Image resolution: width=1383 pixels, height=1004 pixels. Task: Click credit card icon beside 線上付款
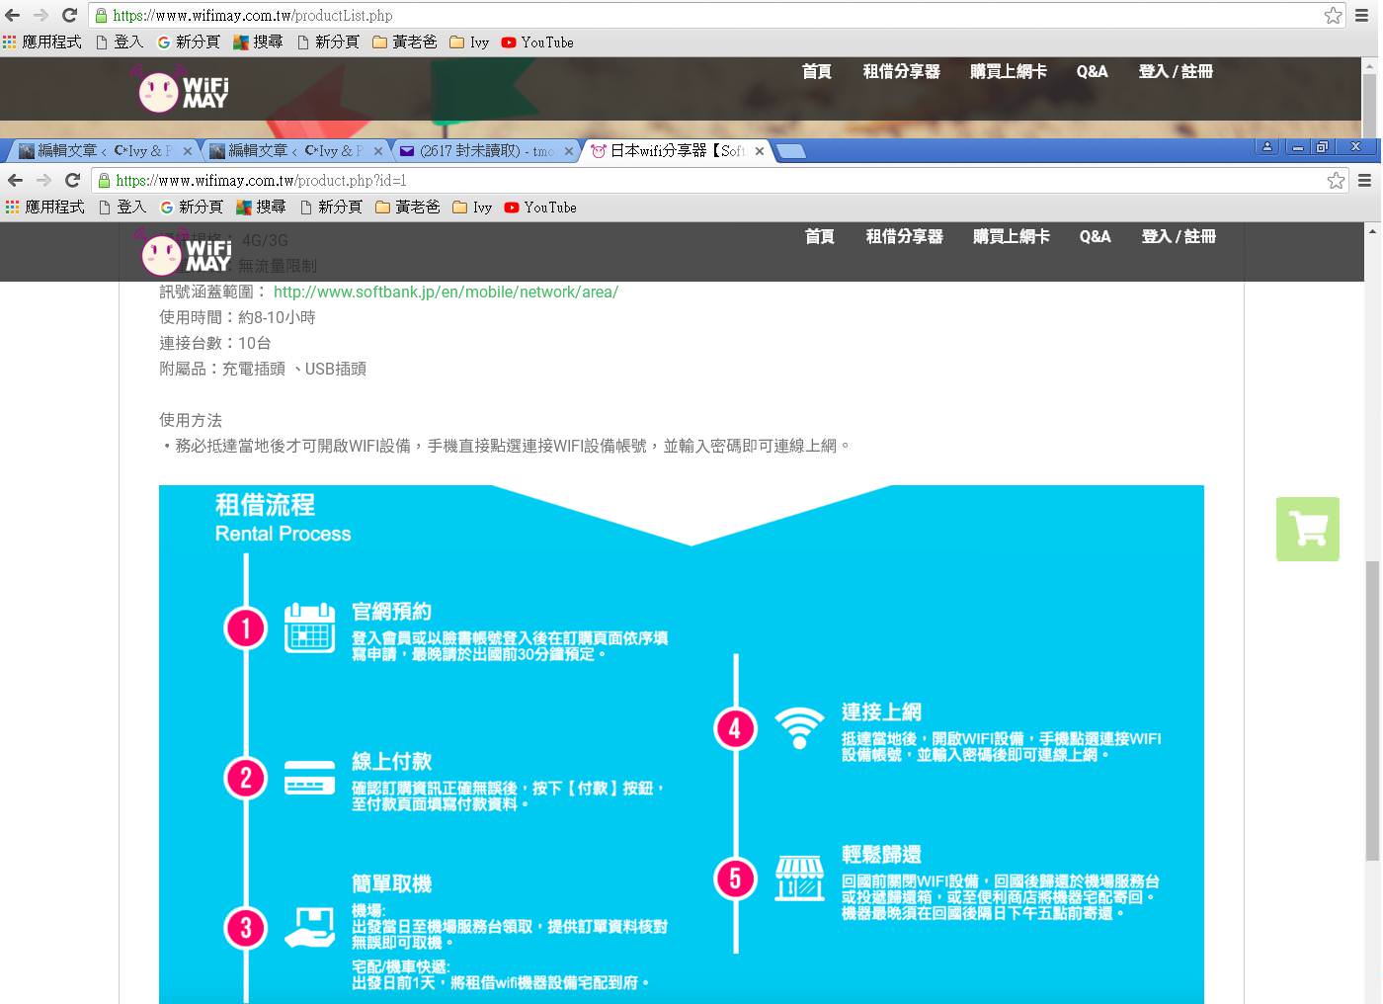click(x=310, y=778)
